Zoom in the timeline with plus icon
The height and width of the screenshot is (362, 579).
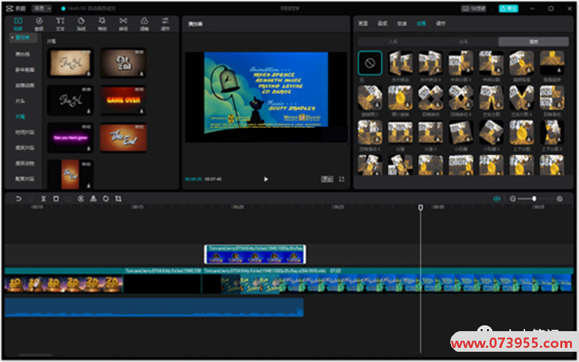[x=560, y=199]
